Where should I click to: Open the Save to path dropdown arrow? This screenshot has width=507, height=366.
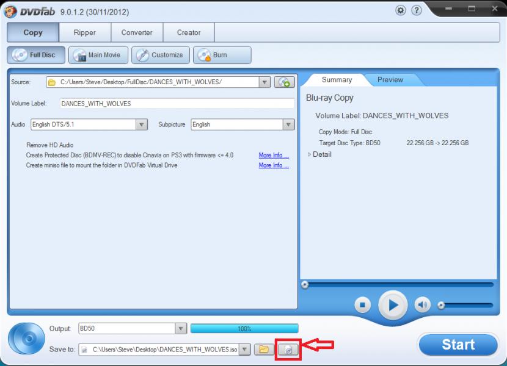[x=245, y=349]
